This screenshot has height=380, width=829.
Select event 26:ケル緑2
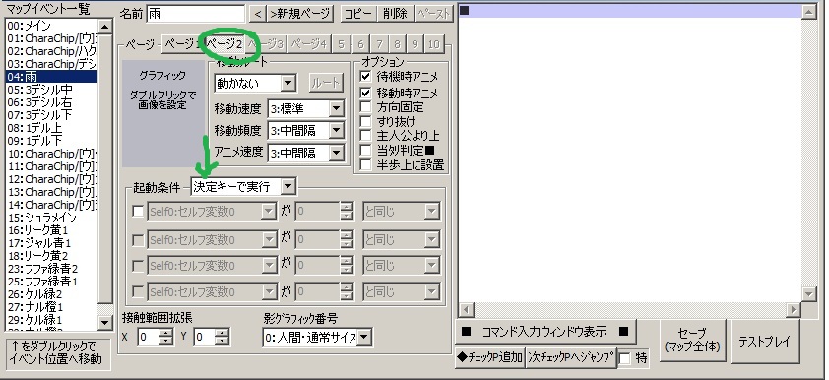(x=51, y=294)
